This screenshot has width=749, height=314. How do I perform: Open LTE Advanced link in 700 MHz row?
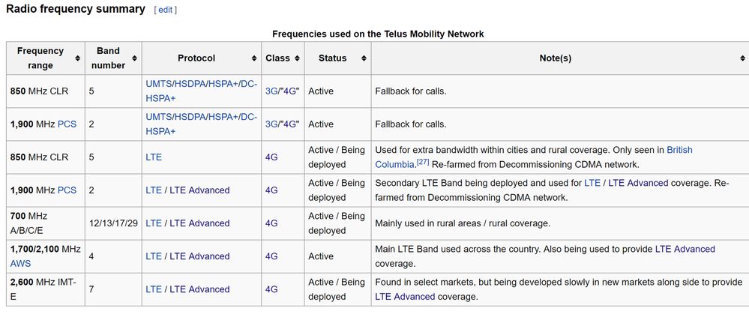[199, 223]
